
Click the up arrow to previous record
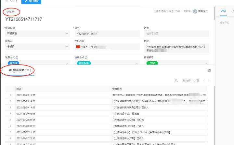point(6,1)
